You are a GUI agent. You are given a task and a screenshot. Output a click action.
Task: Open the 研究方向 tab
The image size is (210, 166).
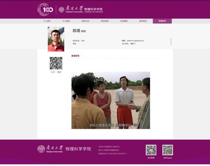pos(85,21)
